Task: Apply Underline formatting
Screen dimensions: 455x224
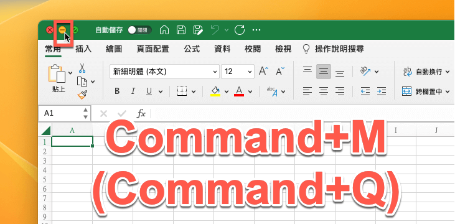Action: (149, 91)
